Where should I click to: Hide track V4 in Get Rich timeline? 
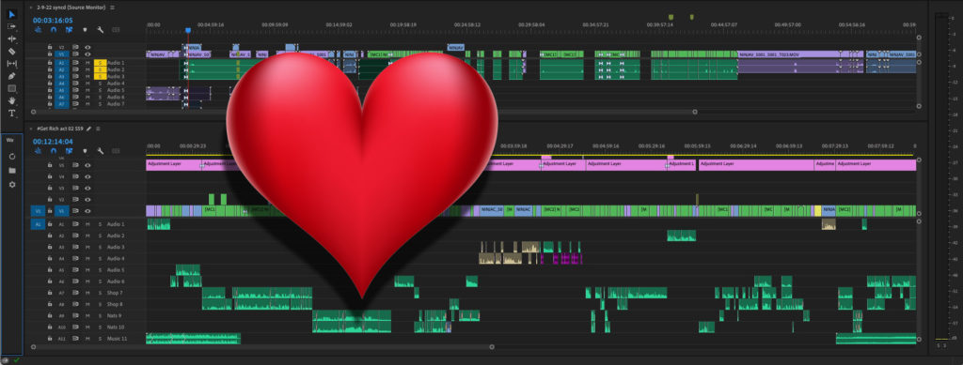[x=87, y=177]
